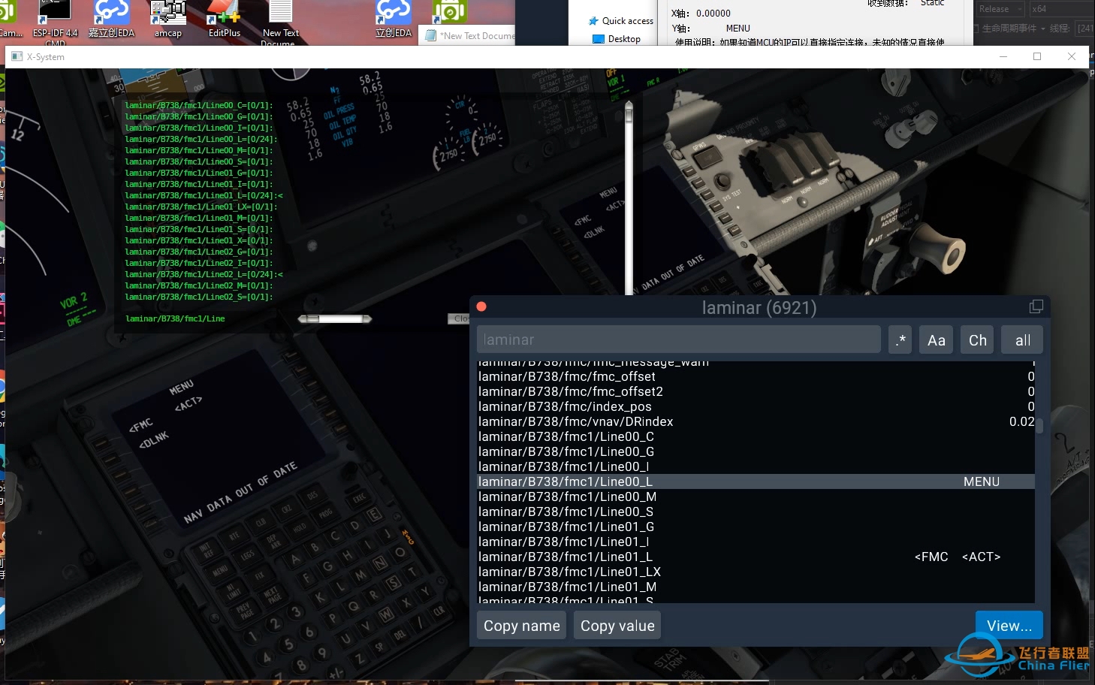
Task: Toggle the case-sensitive Aa search option
Action: pyautogui.click(x=937, y=339)
